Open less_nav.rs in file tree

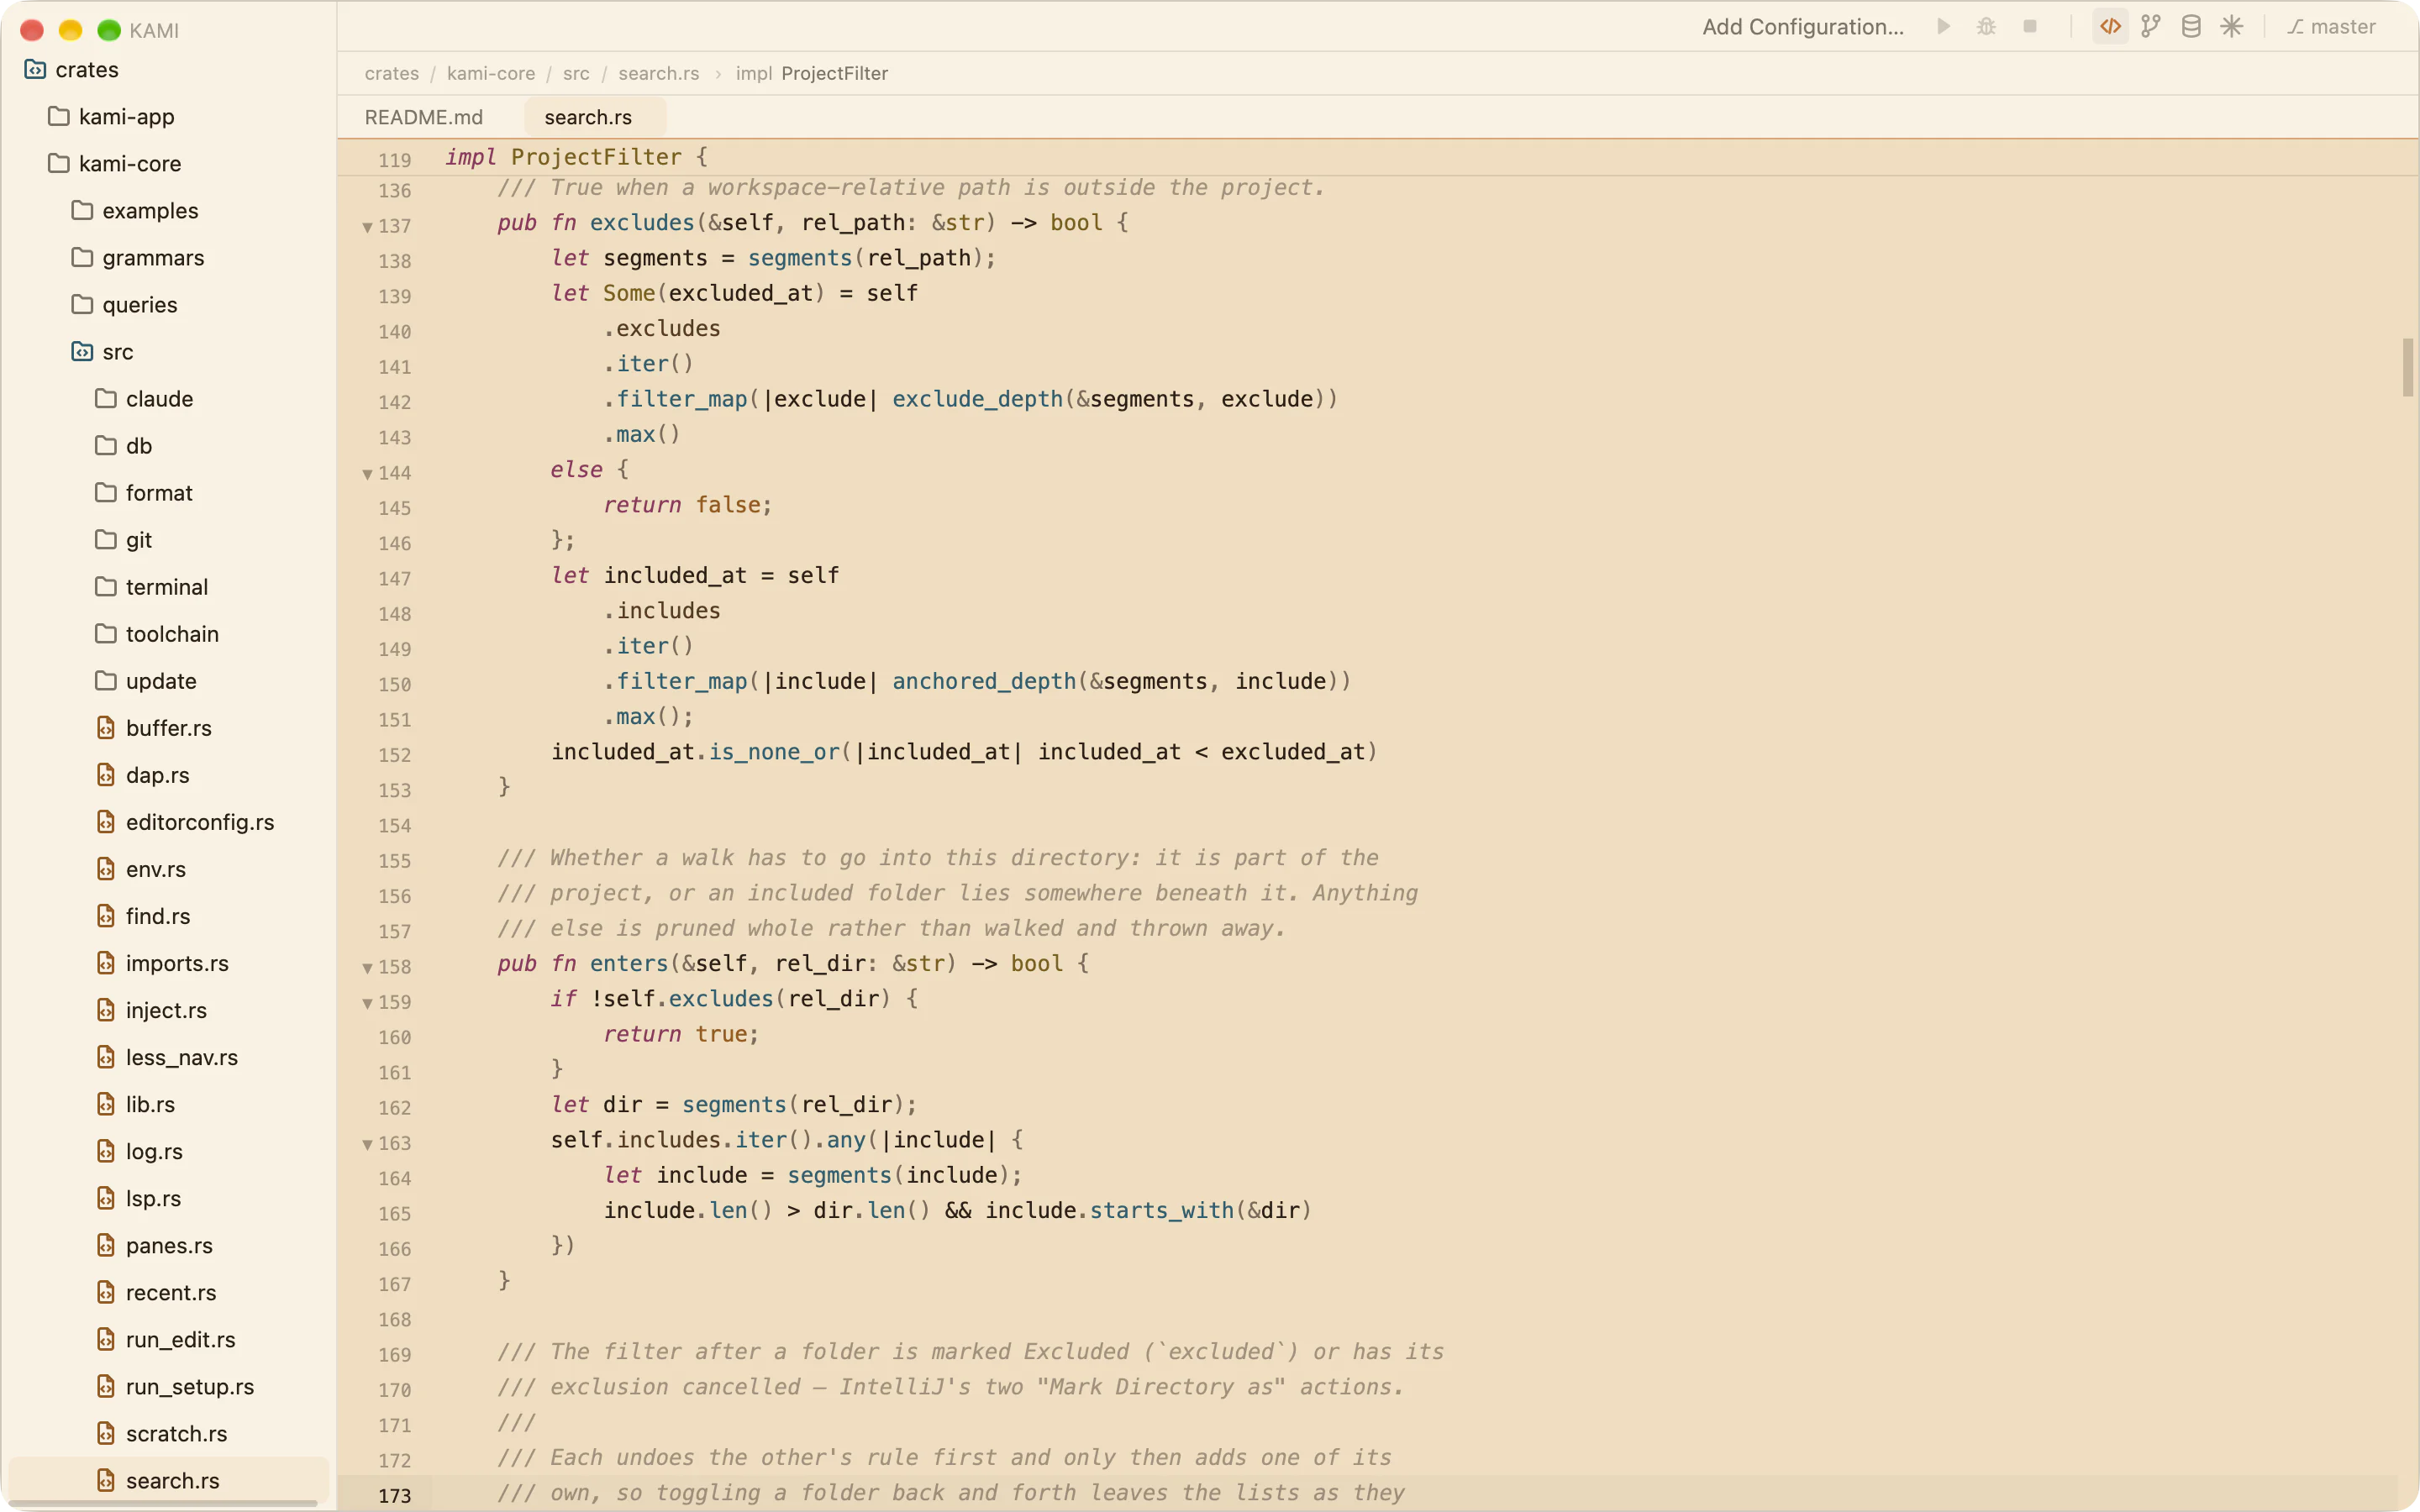(x=168, y=1057)
